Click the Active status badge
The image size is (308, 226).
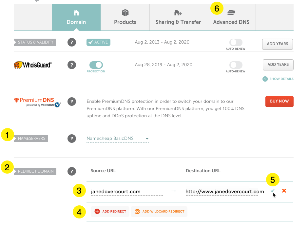(x=98, y=42)
